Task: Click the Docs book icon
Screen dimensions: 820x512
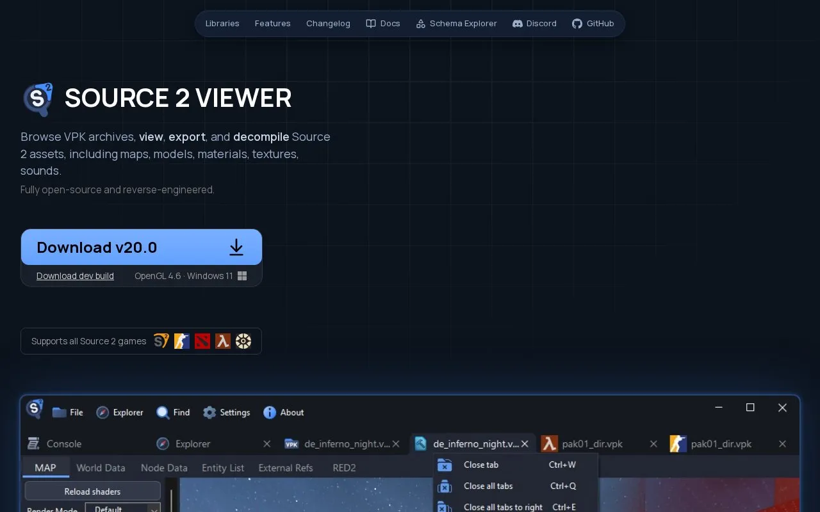Action: (371, 24)
